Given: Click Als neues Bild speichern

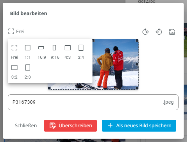Looking at the screenshot, I should click(x=139, y=126).
